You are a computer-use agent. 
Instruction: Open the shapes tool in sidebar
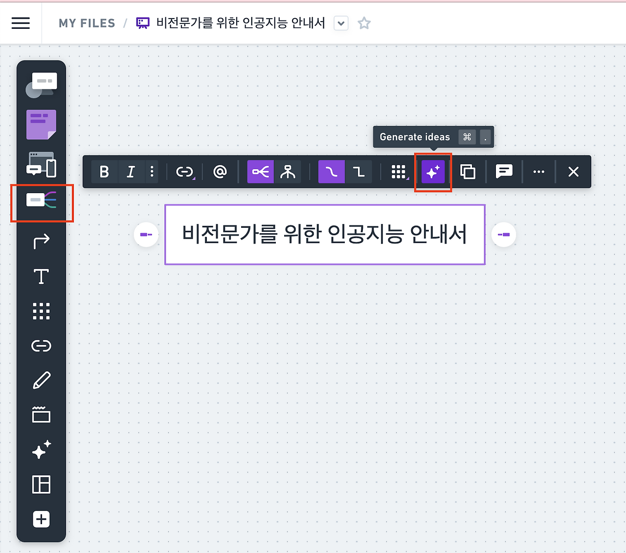coord(42,83)
